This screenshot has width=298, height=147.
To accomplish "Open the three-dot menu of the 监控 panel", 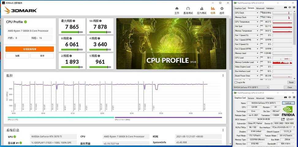I will (x=223, y=75).
